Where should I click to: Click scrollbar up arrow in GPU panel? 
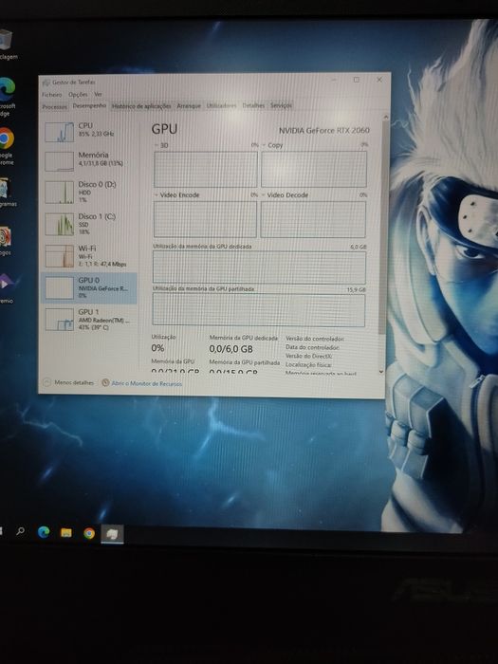point(385,117)
